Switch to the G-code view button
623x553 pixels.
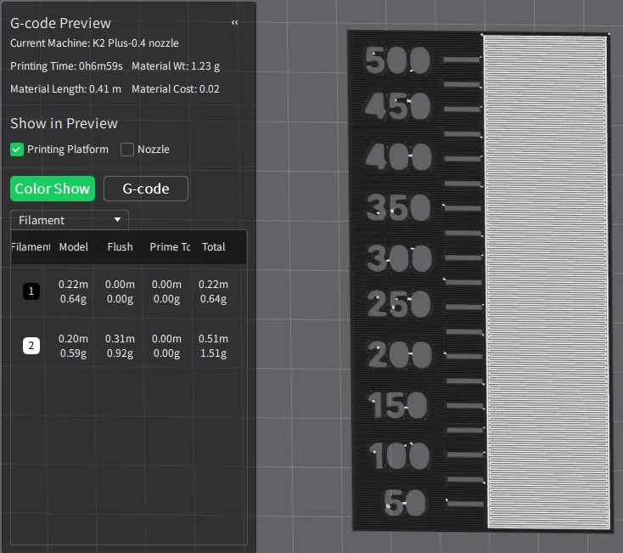tap(146, 189)
